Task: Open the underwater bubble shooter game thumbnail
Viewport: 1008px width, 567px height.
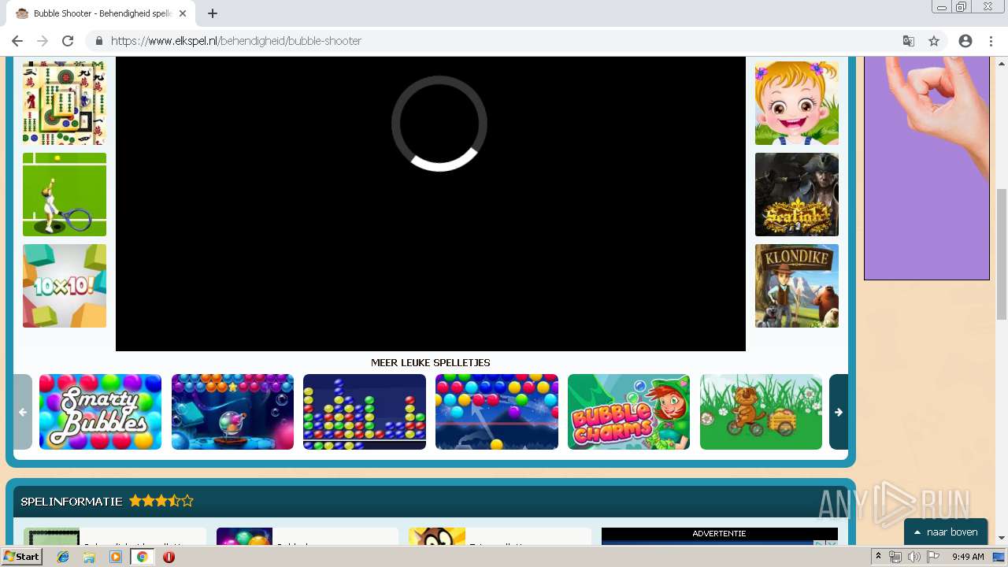Action: [x=232, y=412]
